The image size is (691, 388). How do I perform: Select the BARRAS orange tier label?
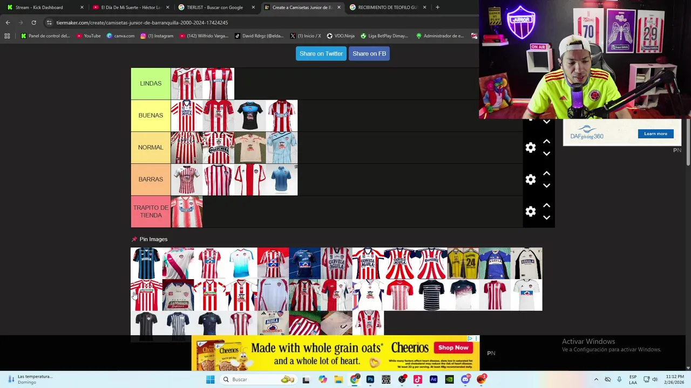coord(151,179)
